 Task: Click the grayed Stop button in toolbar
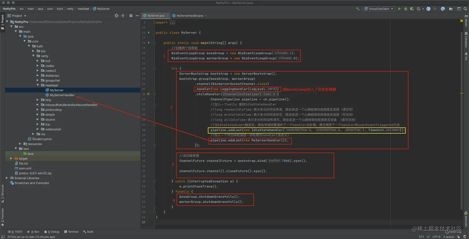click(x=435, y=9)
